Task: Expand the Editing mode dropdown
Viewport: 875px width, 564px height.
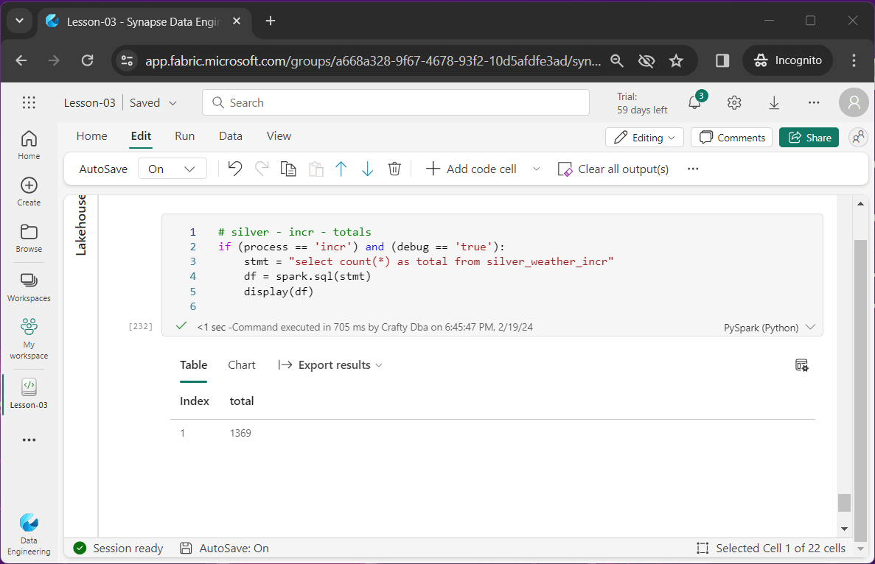Action: pyautogui.click(x=644, y=138)
